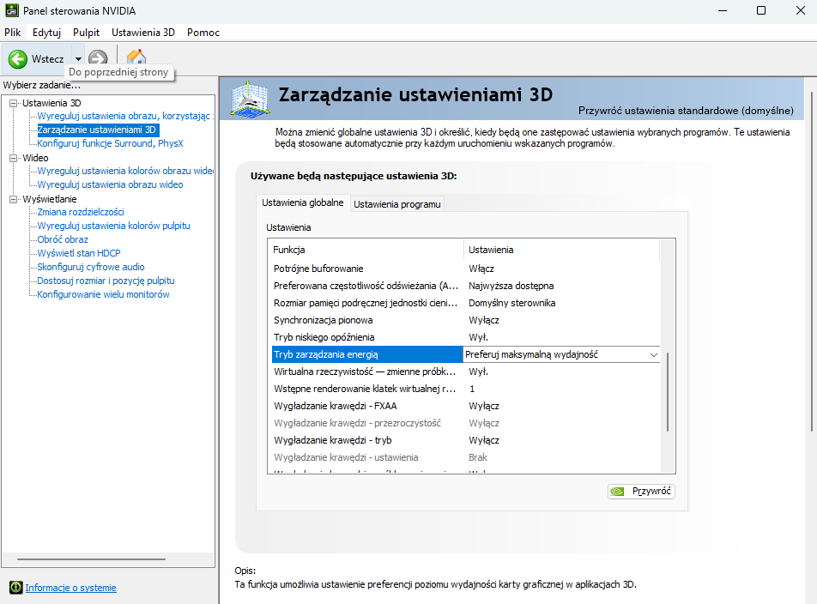This screenshot has width=817, height=604.
Task: Select the Synchronizacja pionowa row
Action: click(465, 320)
